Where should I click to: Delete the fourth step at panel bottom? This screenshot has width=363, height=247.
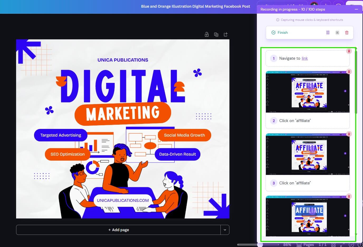click(x=349, y=196)
